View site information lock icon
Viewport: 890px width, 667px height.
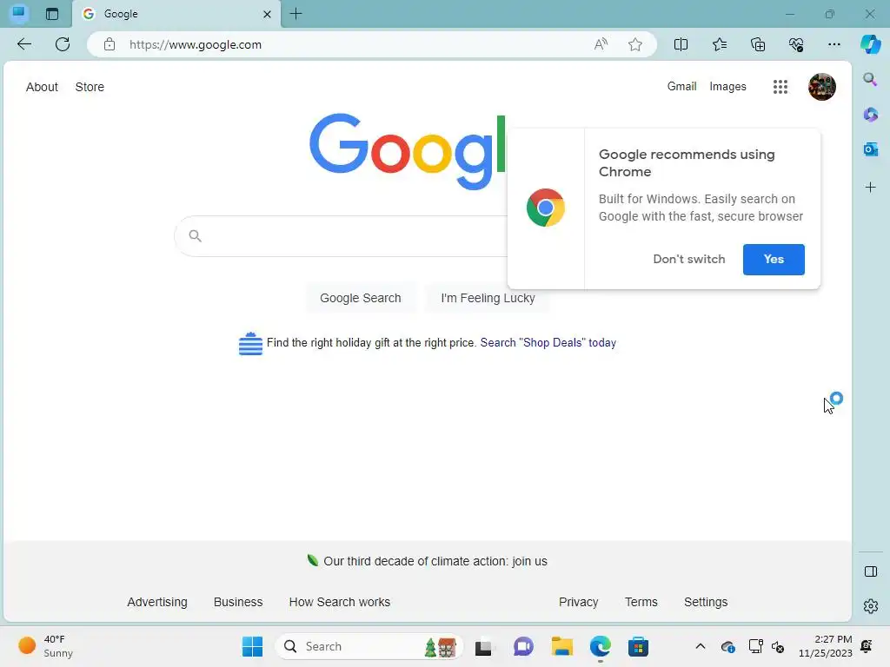pos(110,44)
